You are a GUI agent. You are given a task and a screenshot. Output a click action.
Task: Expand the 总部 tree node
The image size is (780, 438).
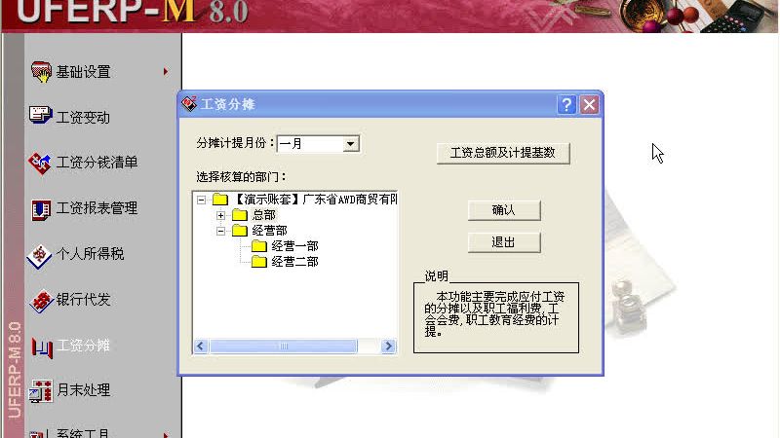pos(221,215)
